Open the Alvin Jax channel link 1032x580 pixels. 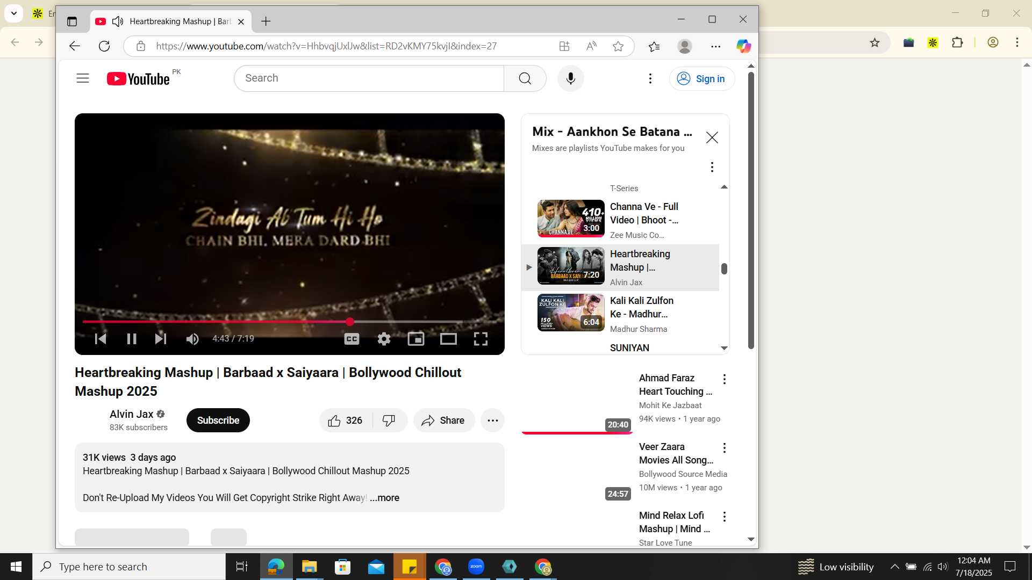click(x=132, y=414)
